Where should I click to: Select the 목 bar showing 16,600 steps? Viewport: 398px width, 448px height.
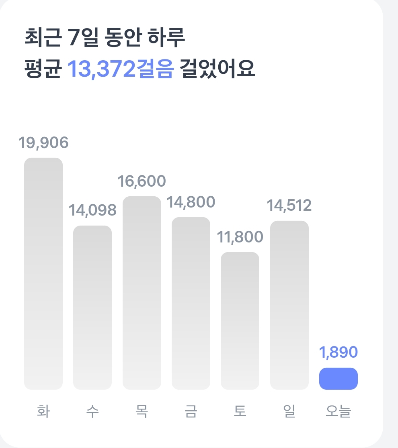(142, 293)
